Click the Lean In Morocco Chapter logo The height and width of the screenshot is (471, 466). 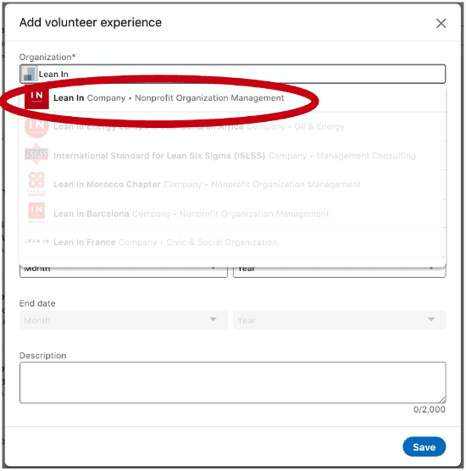click(x=36, y=184)
